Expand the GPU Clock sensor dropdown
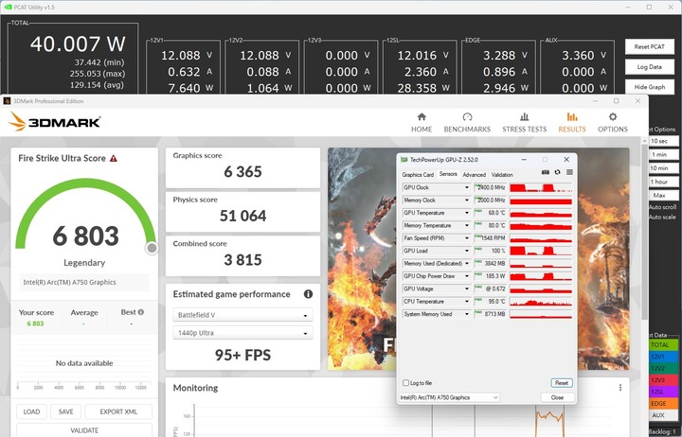 pyautogui.click(x=467, y=187)
